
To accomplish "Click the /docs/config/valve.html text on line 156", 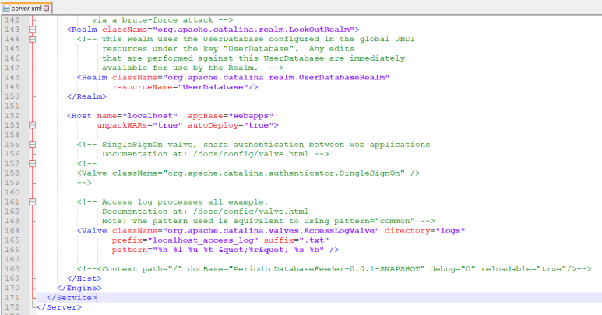I will [251, 154].
